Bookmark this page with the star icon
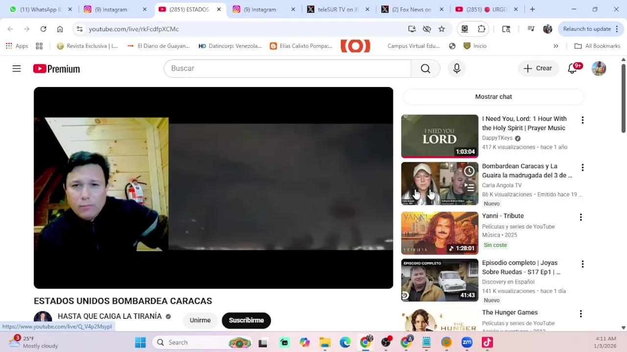The width and height of the screenshot is (627, 352). (441, 29)
